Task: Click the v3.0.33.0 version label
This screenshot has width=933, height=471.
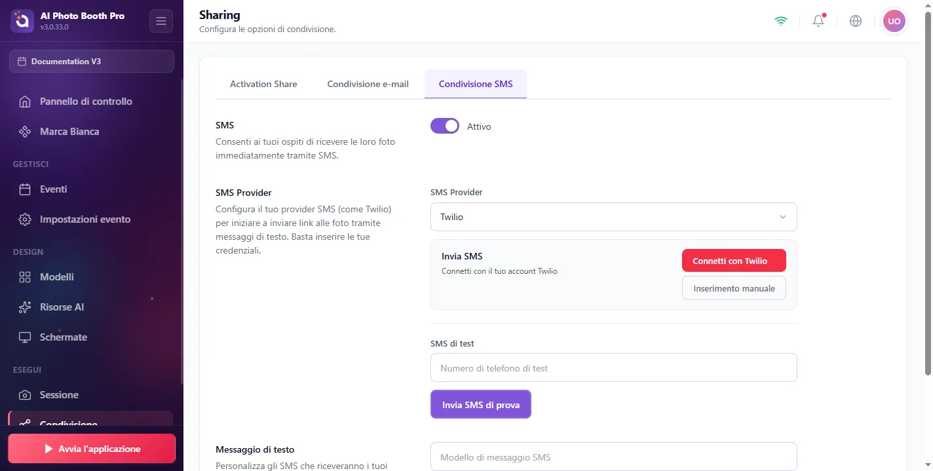Action: coord(54,28)
